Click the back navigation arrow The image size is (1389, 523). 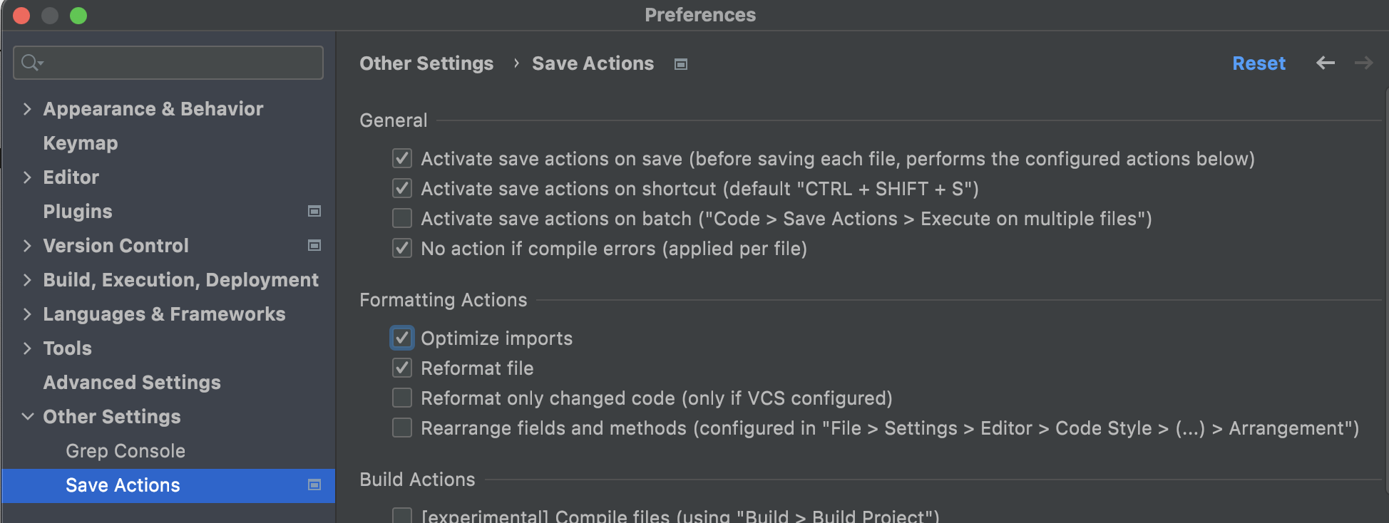pyautogui.click(x=1325, y=63)
